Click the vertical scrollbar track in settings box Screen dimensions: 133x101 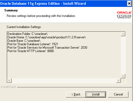[123, 55]
